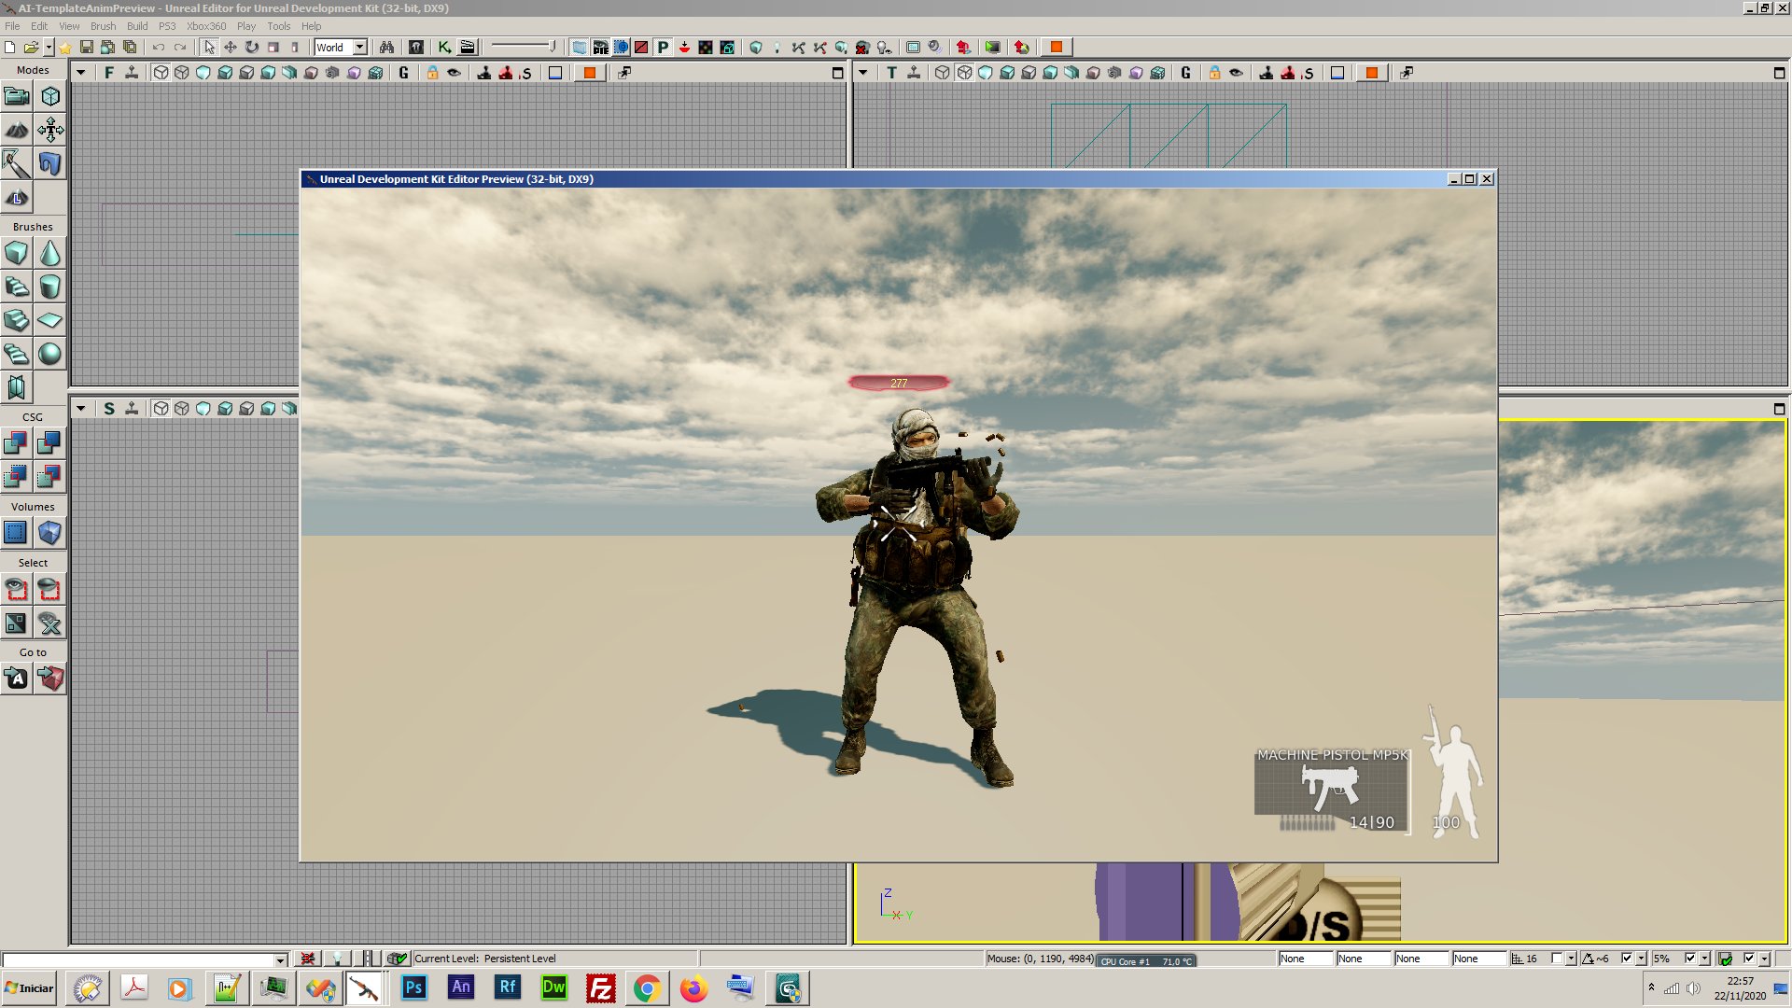The height and width of the screenshot is (1008, 1792).
Task: Click the CSG Intersect icon
Action: point(17,476)
